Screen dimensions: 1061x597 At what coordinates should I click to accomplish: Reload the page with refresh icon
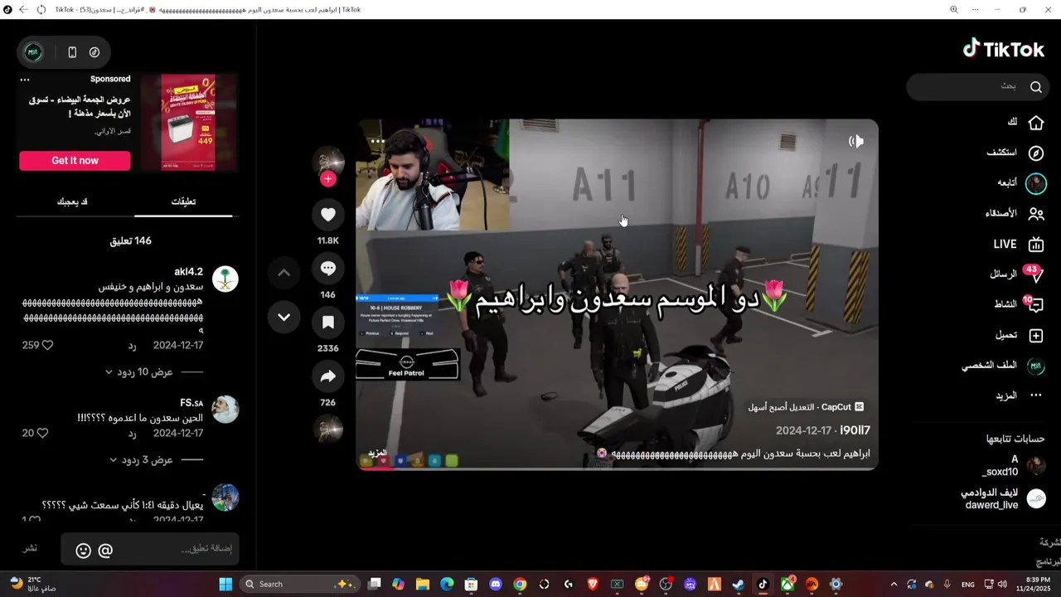point(41,10)
